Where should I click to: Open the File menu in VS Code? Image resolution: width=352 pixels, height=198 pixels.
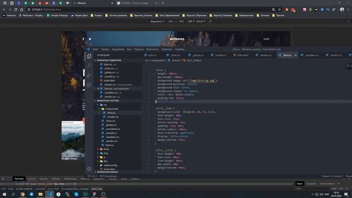tap(95, 49)
